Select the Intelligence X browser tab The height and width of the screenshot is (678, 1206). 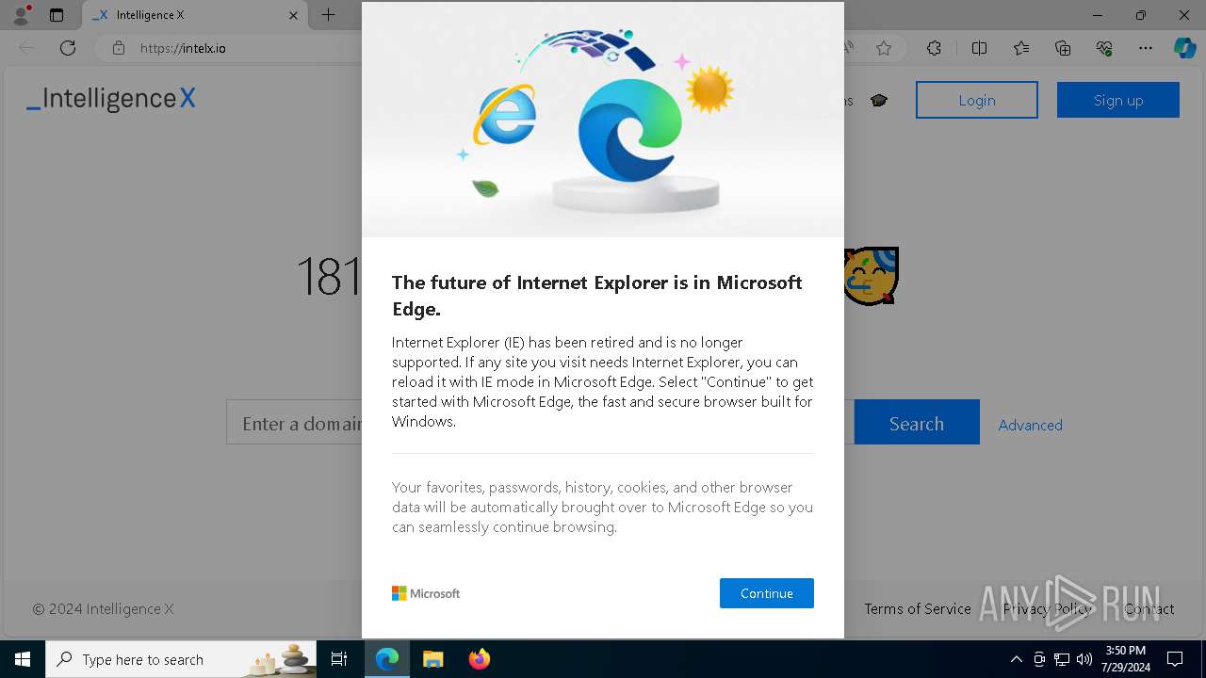pos(193,15)
